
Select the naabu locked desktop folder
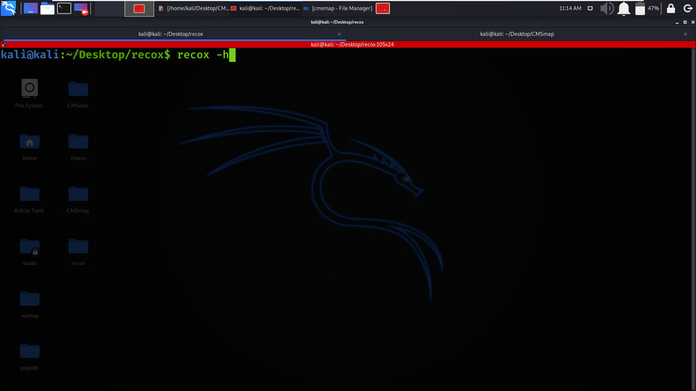coord(29,252)
